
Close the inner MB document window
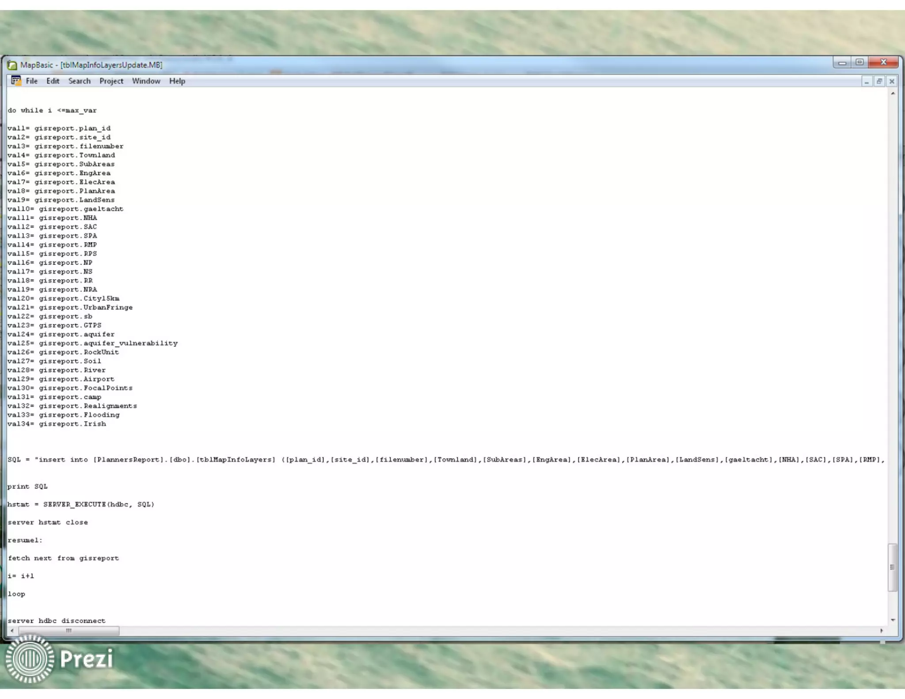(892, 81)
